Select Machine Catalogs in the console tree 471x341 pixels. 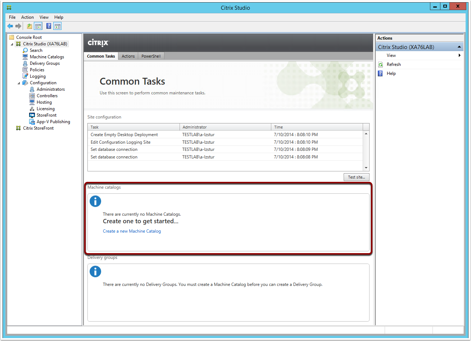pos(47,57)
